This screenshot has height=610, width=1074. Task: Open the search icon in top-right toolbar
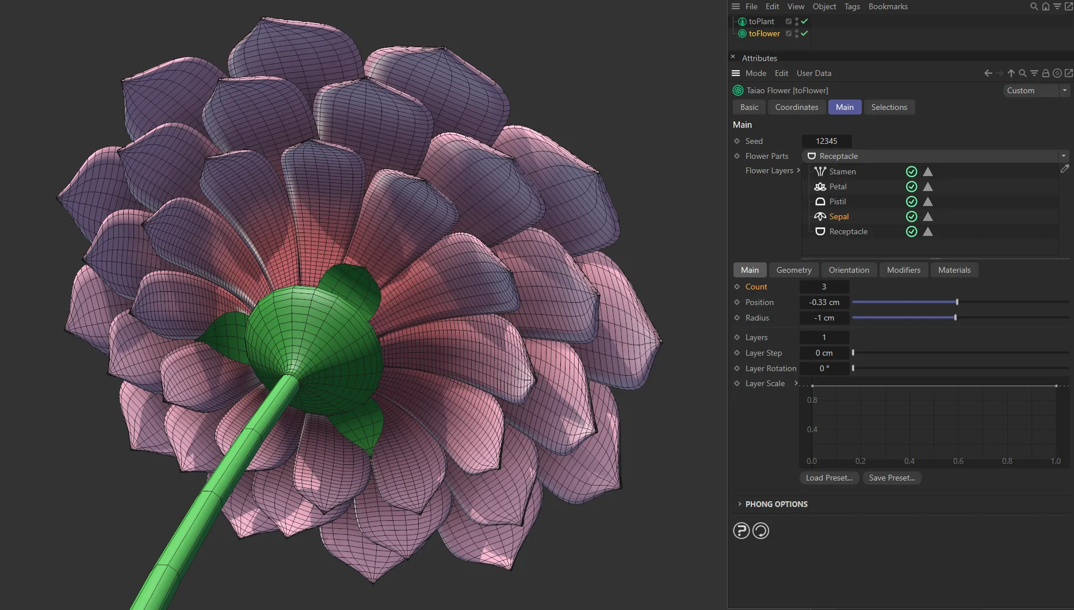coord(1034,6)
